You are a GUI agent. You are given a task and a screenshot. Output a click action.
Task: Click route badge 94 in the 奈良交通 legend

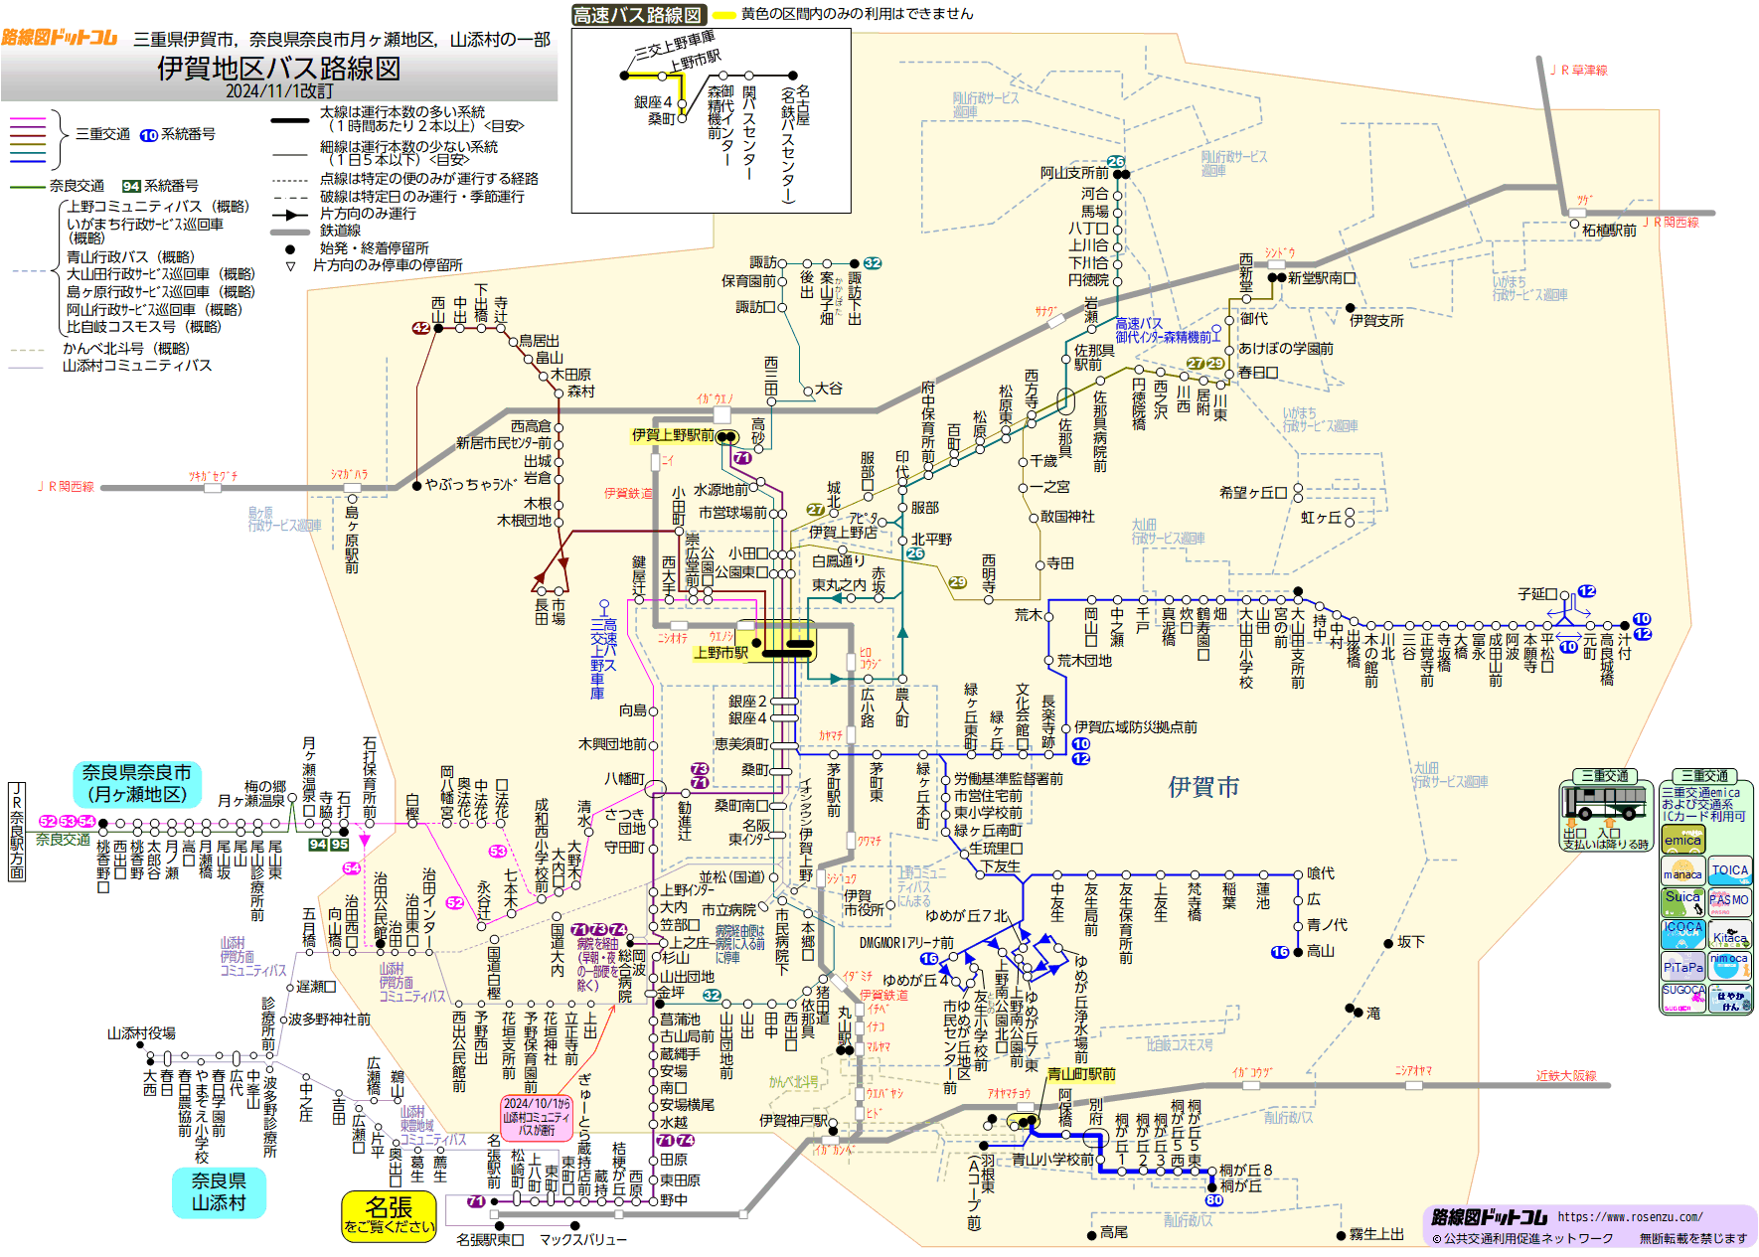pyautogui.click(x=131, y=186)
